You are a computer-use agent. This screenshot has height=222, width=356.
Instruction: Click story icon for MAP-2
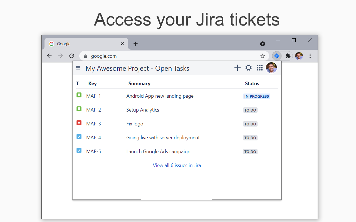point(79,109)
